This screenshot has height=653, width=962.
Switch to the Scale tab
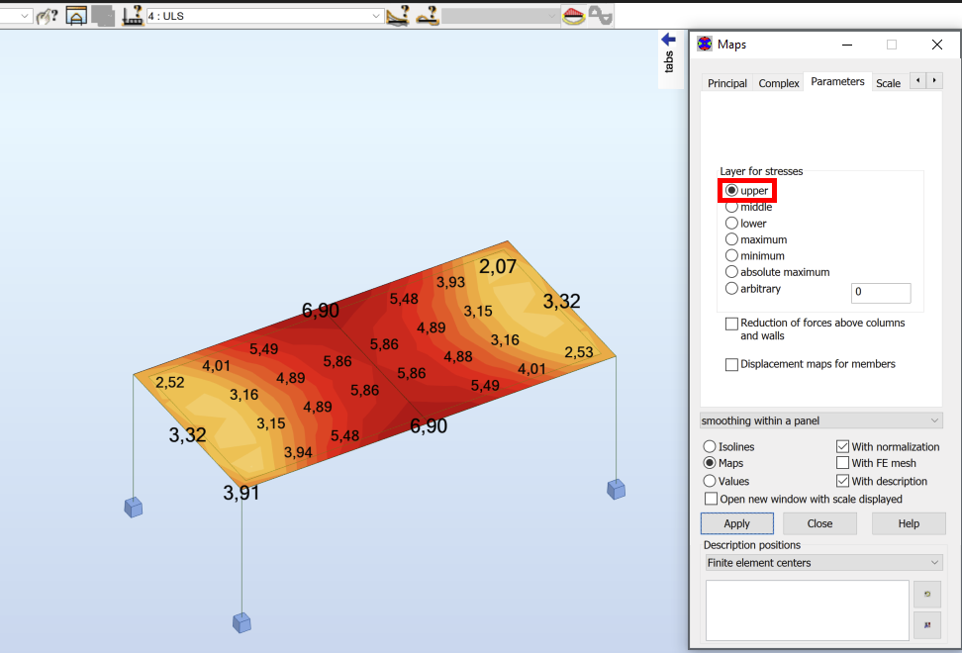(889, 85)
